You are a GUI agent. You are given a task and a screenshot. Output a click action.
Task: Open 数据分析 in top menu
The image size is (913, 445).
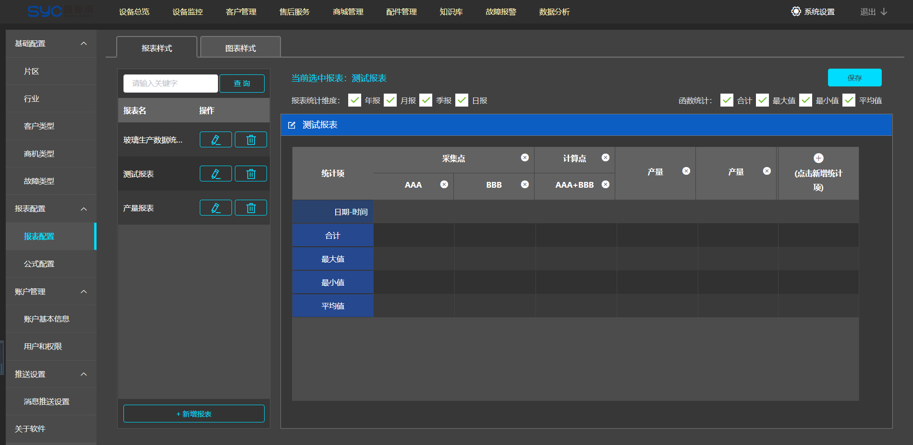coord(554,12)
